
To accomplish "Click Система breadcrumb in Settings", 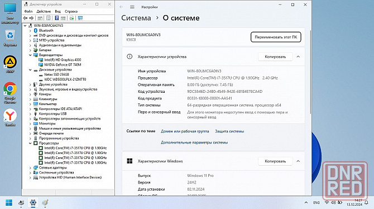I will tap(136, 18).
